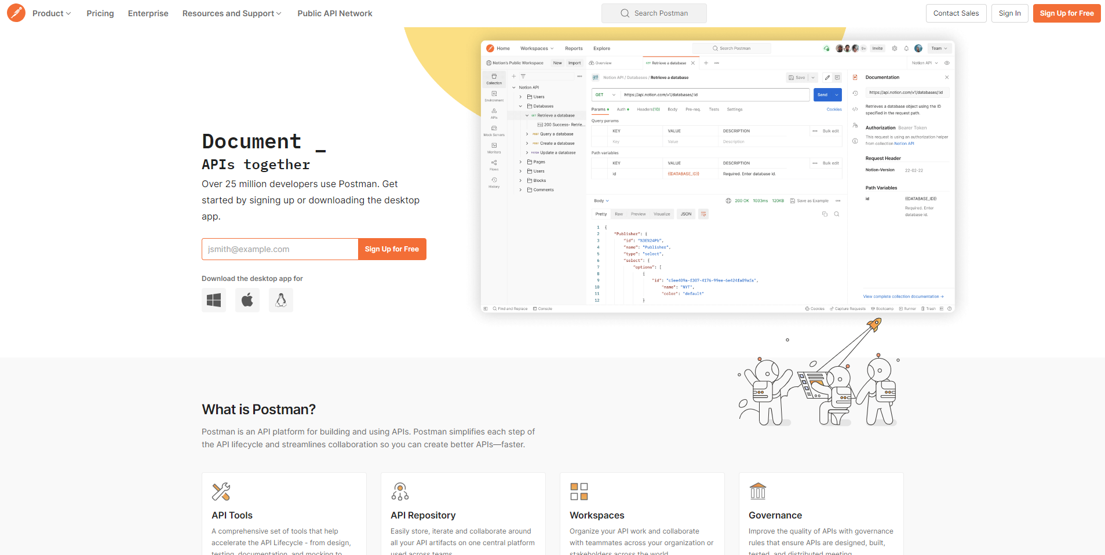This screenshot has height=555, width=1105.
Task: Click the API Tools card icon
Action: click(221, 492)
